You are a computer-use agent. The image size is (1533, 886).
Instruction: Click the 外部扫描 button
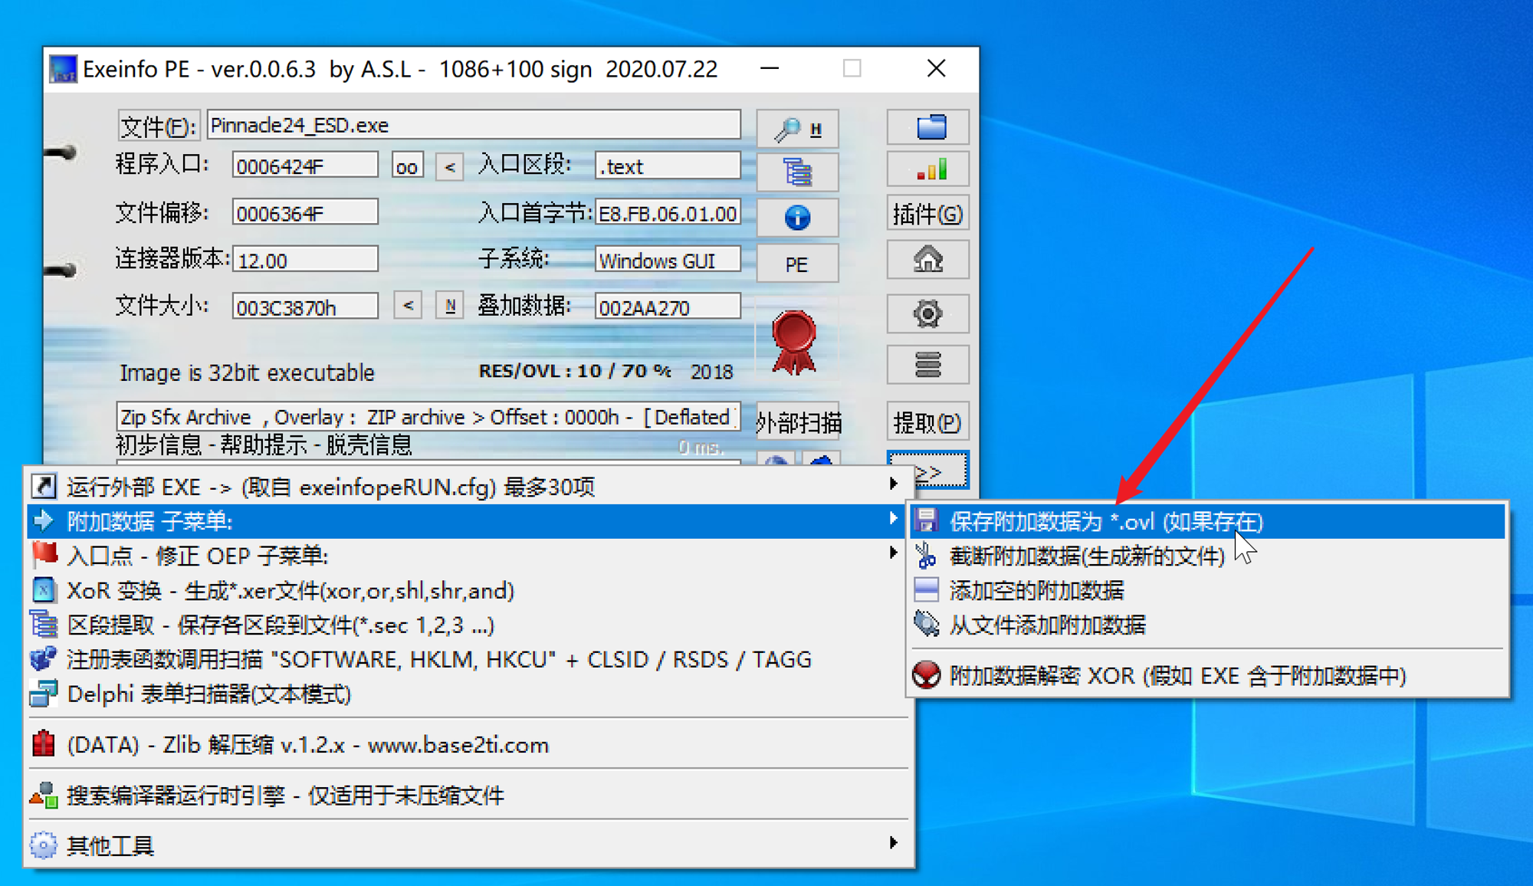click(x=797, y=422)
